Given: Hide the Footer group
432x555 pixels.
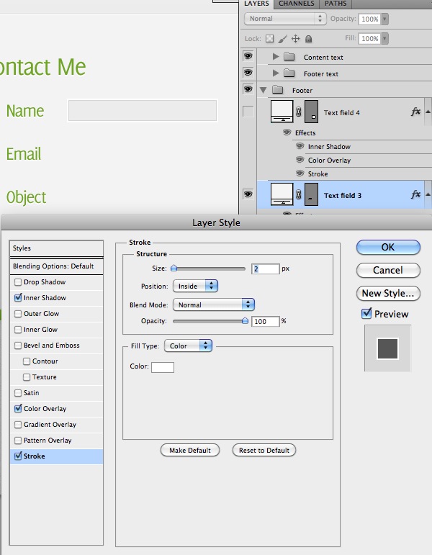Looking at the screenshot, I should click(x=248, y=89).
